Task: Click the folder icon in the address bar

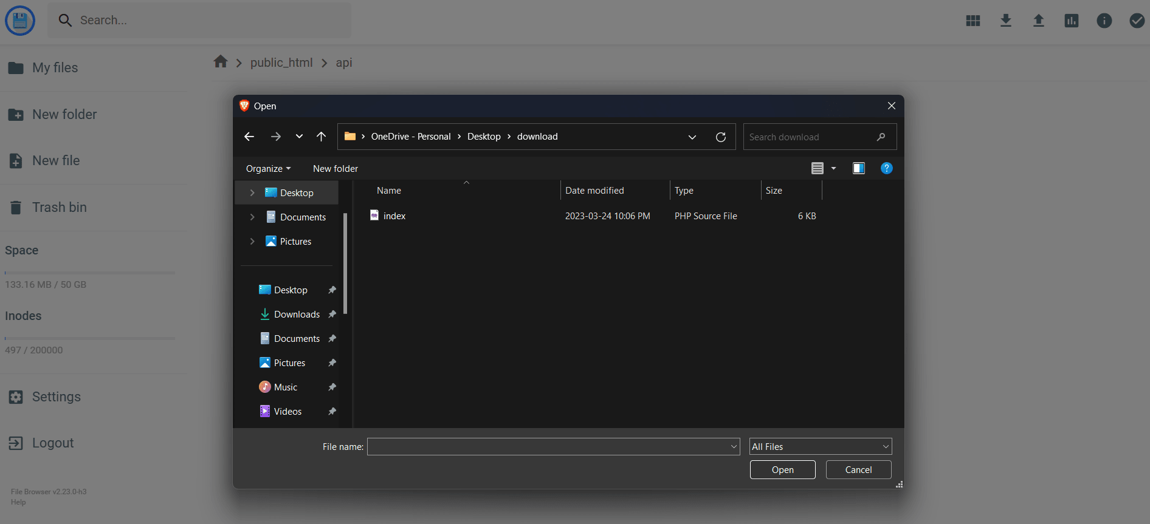Action: [350, 136]
